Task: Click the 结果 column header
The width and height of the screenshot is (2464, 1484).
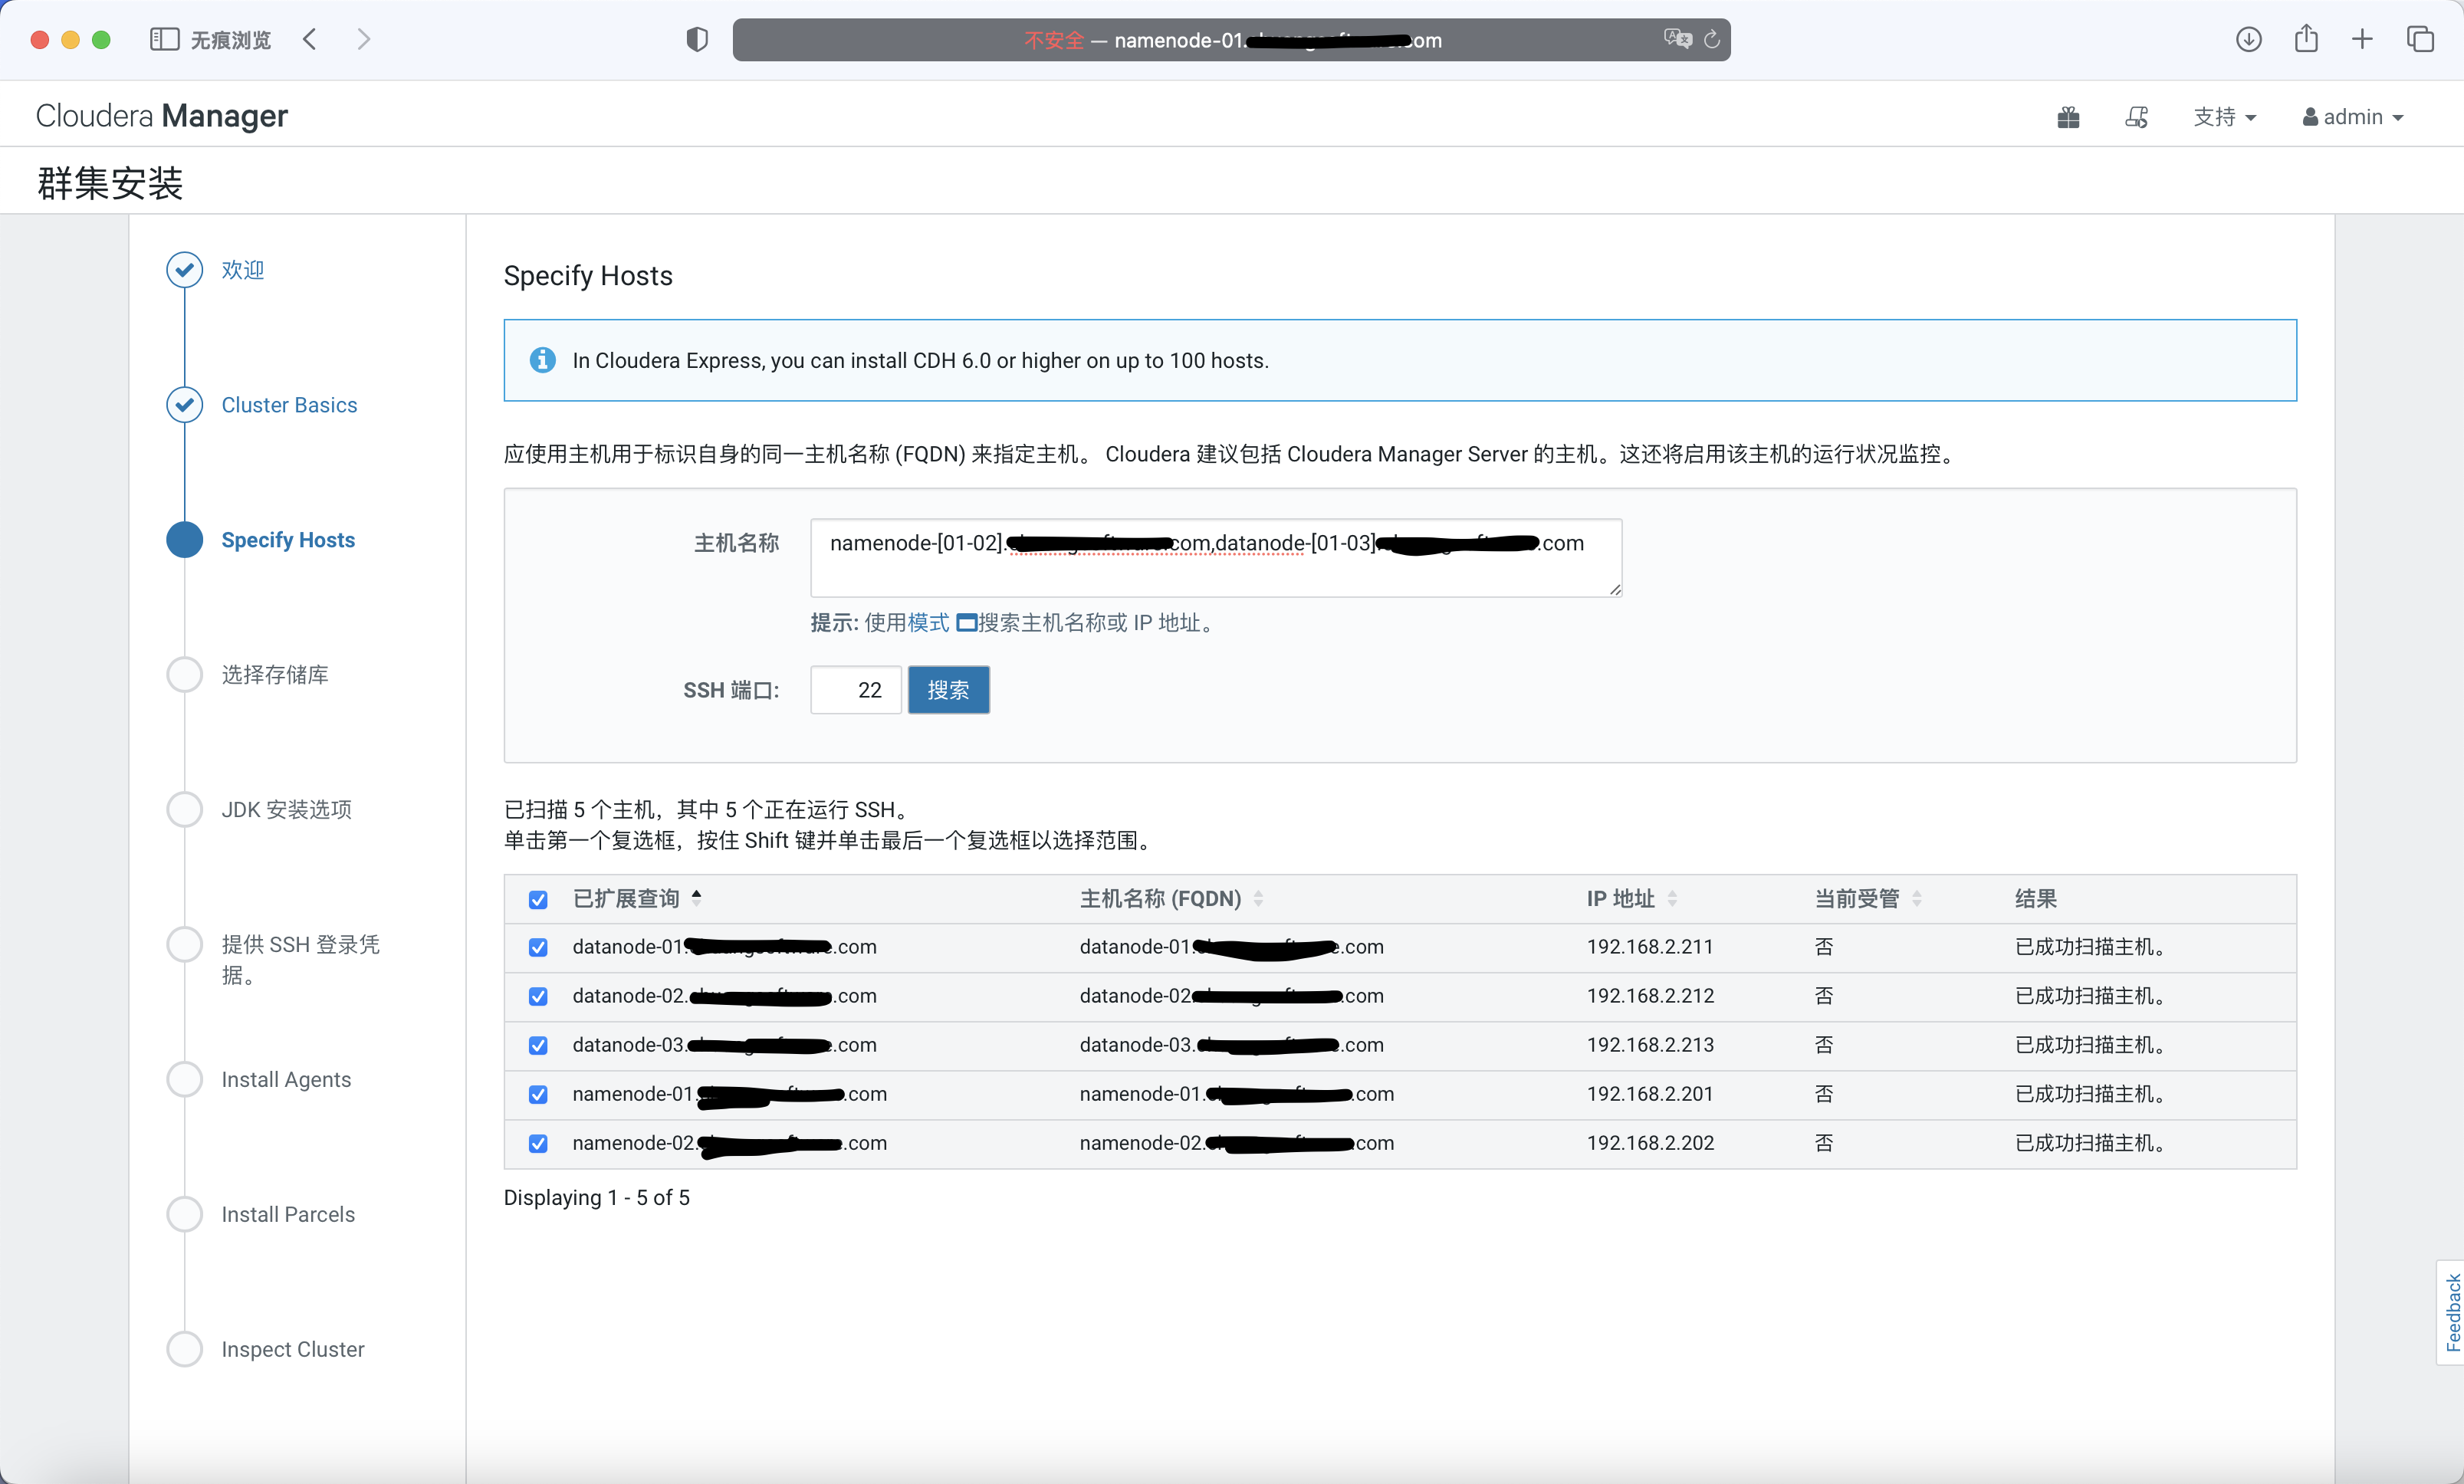Action: pyautogui.click(x=2035, y=899)
